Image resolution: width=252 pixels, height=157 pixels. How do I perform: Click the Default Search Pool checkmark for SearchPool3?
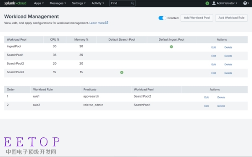tap(122, 72)
